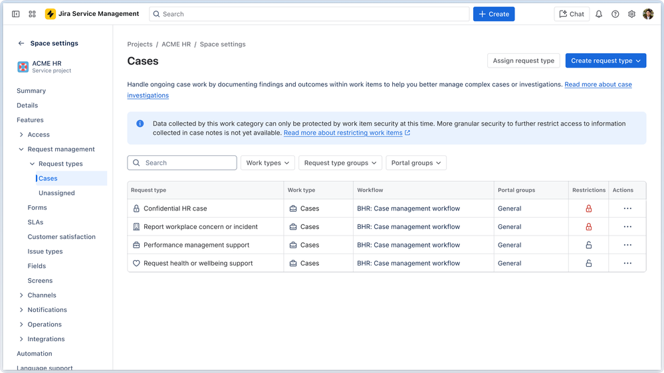
Task: Open the Work types filter dropdown
Action: 268,163
